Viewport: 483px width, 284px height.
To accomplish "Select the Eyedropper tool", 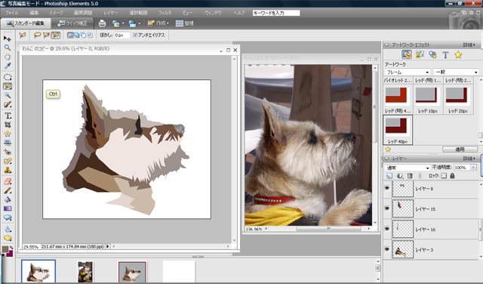I will [8, 66].
